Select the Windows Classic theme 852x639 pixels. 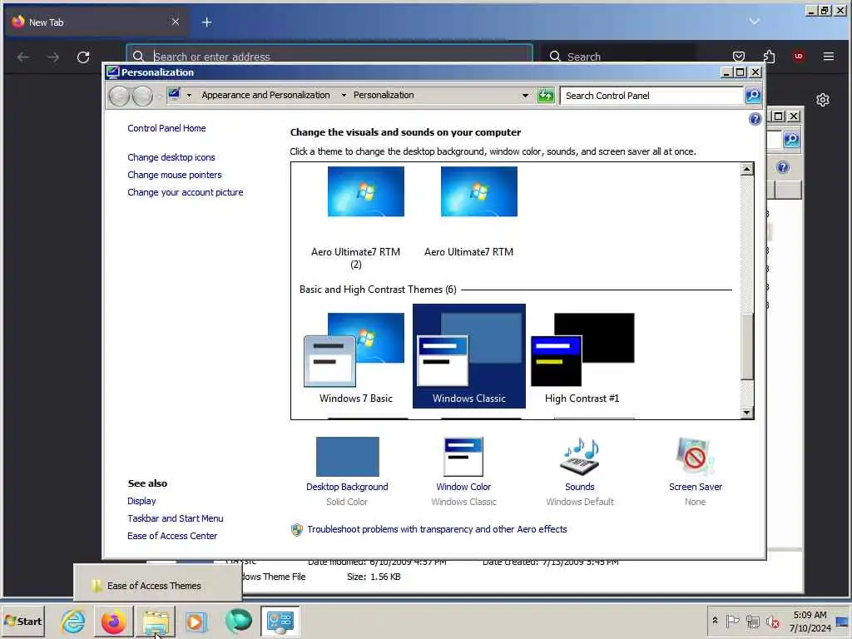[469, 356]
